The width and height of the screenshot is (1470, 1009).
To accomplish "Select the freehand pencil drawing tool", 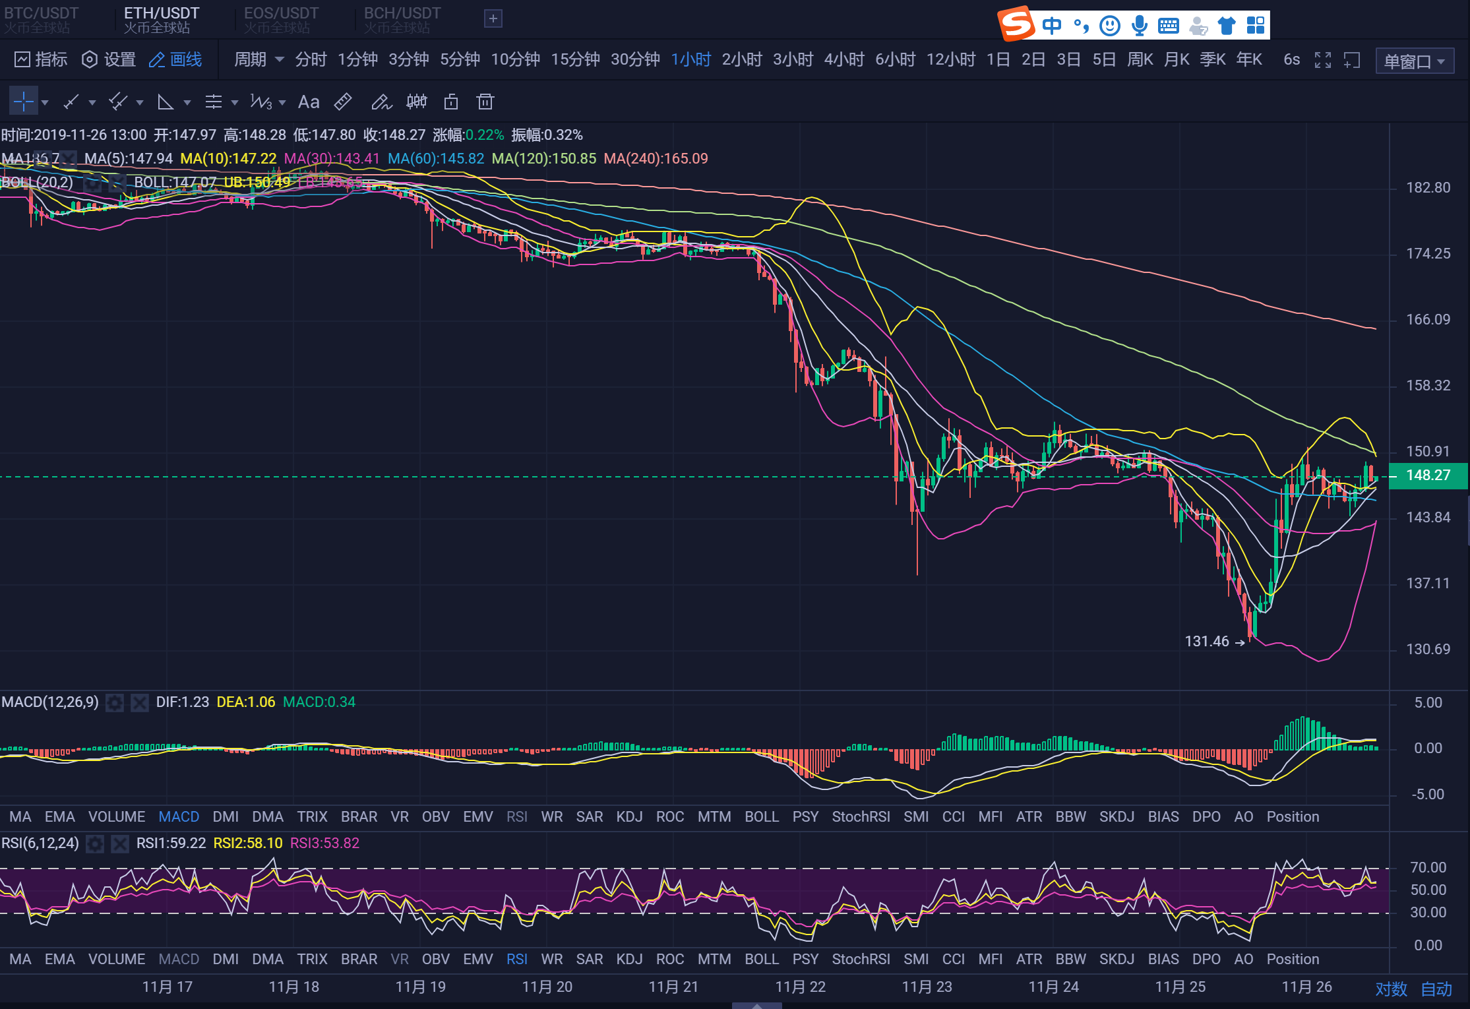I will tap(381, 102).
